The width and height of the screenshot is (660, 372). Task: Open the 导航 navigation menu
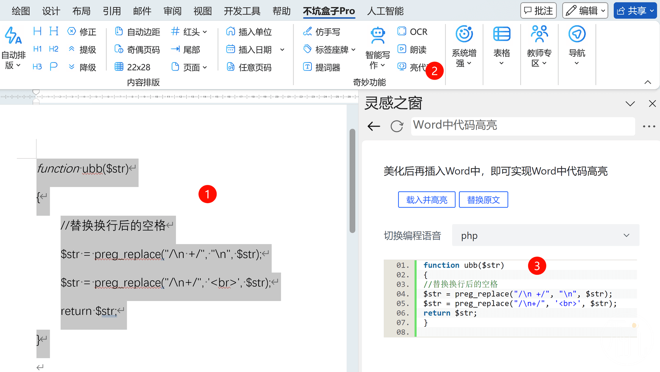[x=577, y=46]
